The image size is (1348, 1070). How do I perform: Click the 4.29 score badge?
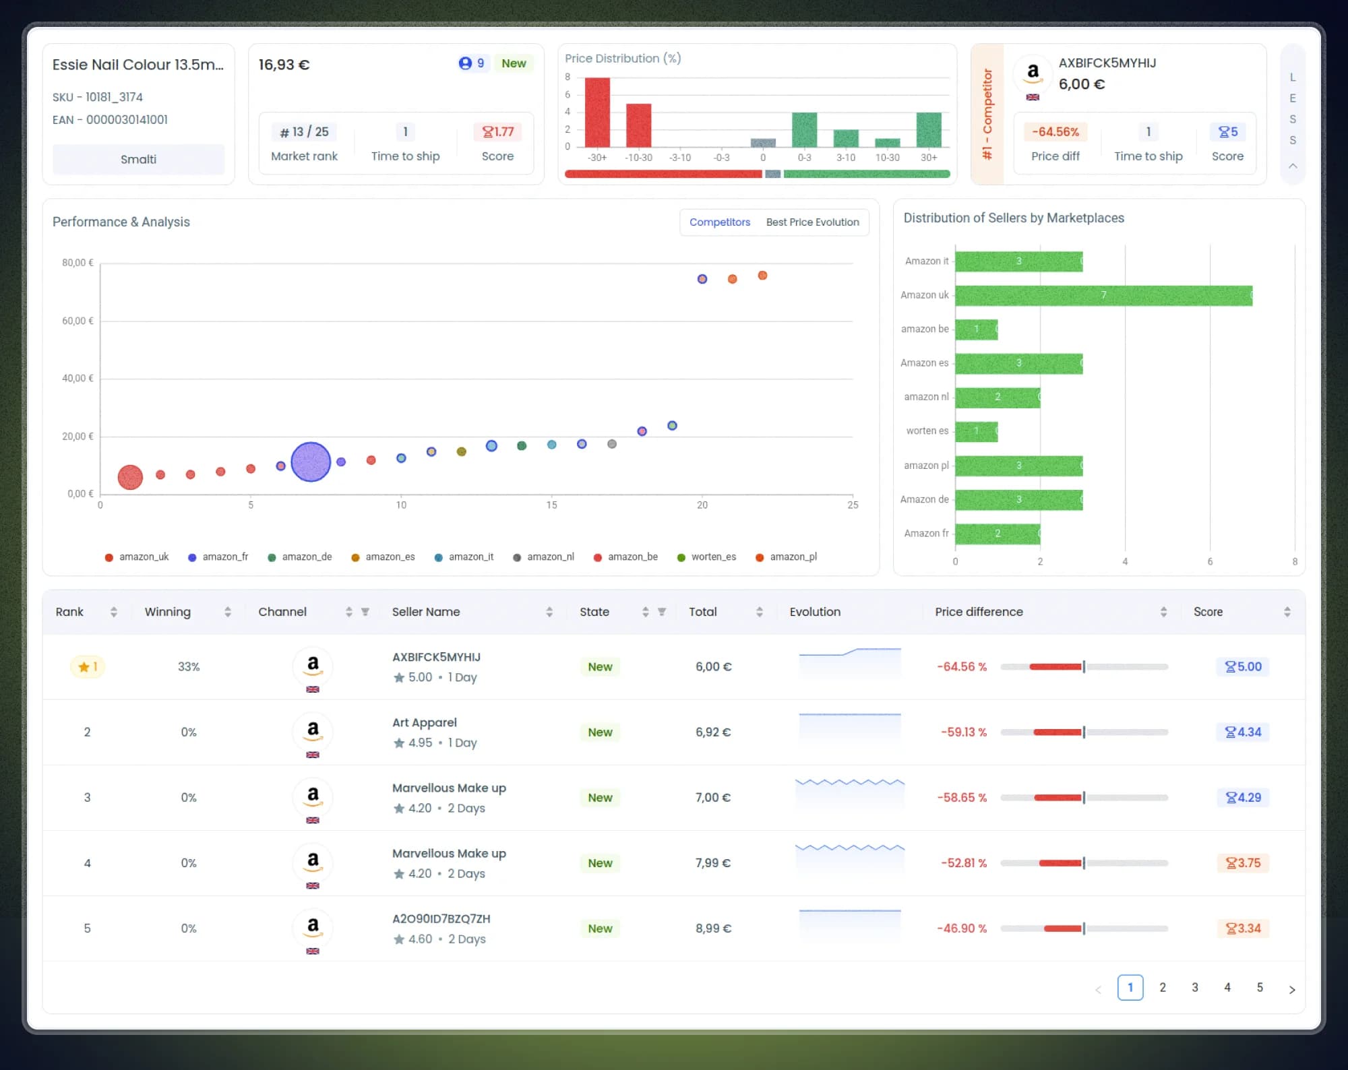coord(1243,797)
